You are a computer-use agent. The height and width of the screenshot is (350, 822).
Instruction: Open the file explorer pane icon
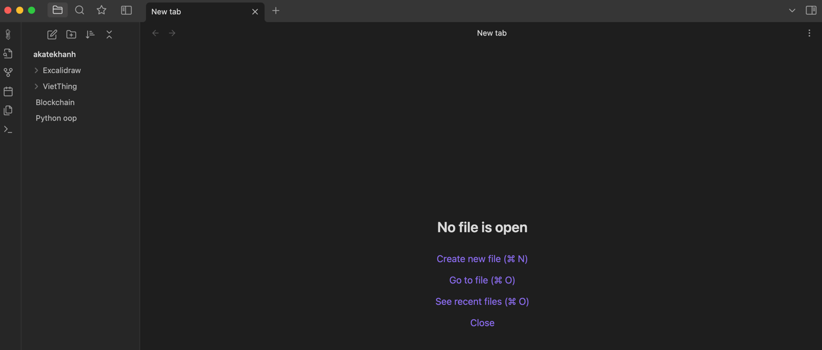coord(58,10)
